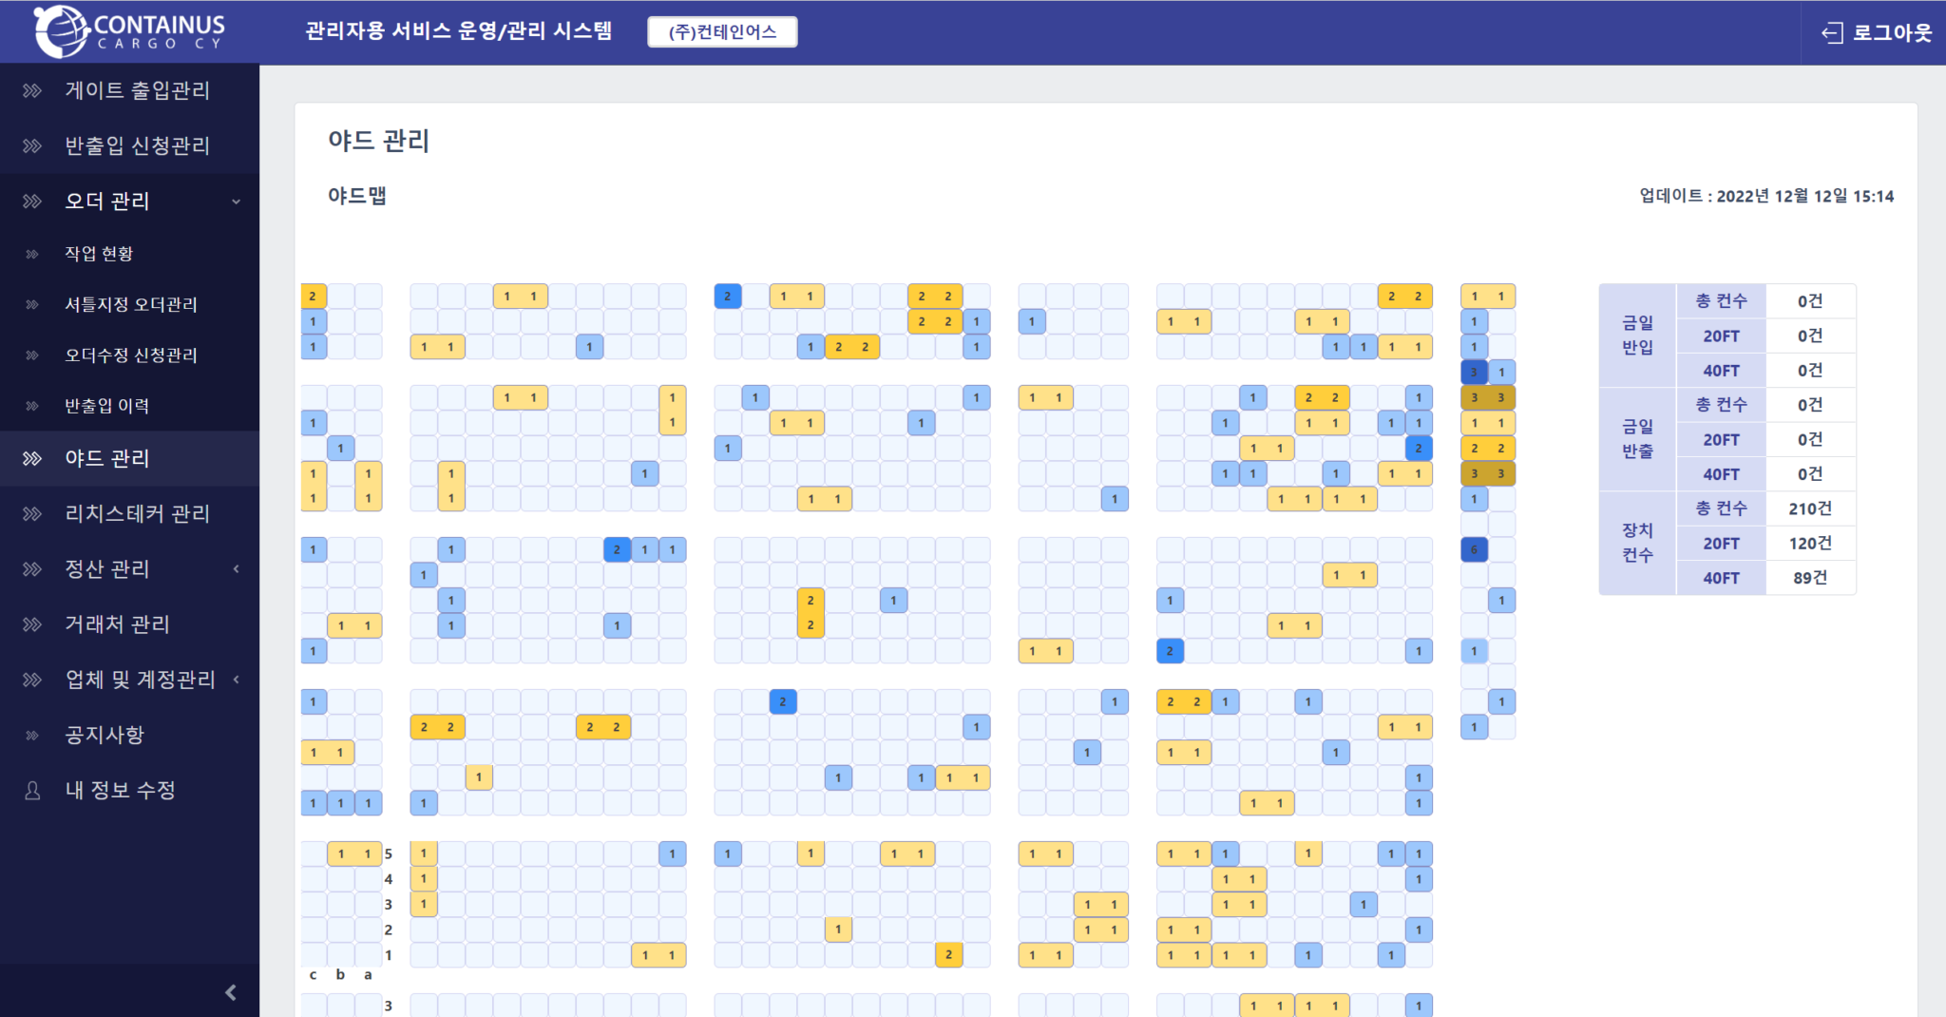Click the chevron icon beside 리치스테커 관리
This screenshot has width=1946, height=1017.
(x=32, y=514)
